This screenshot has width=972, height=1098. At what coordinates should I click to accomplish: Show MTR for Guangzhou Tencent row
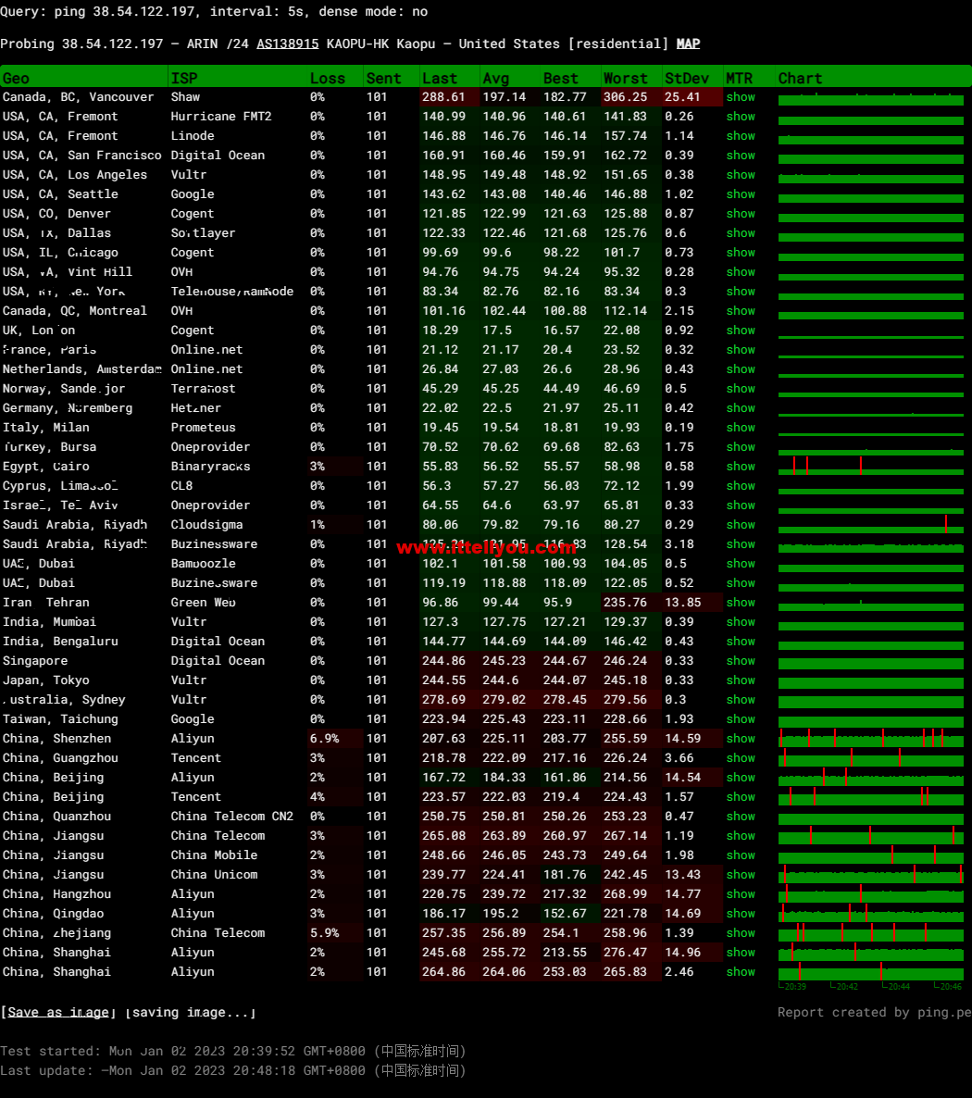741,757
